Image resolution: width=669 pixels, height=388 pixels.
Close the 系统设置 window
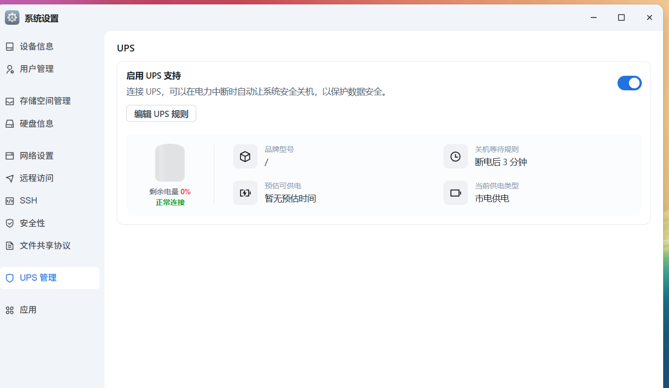point(650,17)
